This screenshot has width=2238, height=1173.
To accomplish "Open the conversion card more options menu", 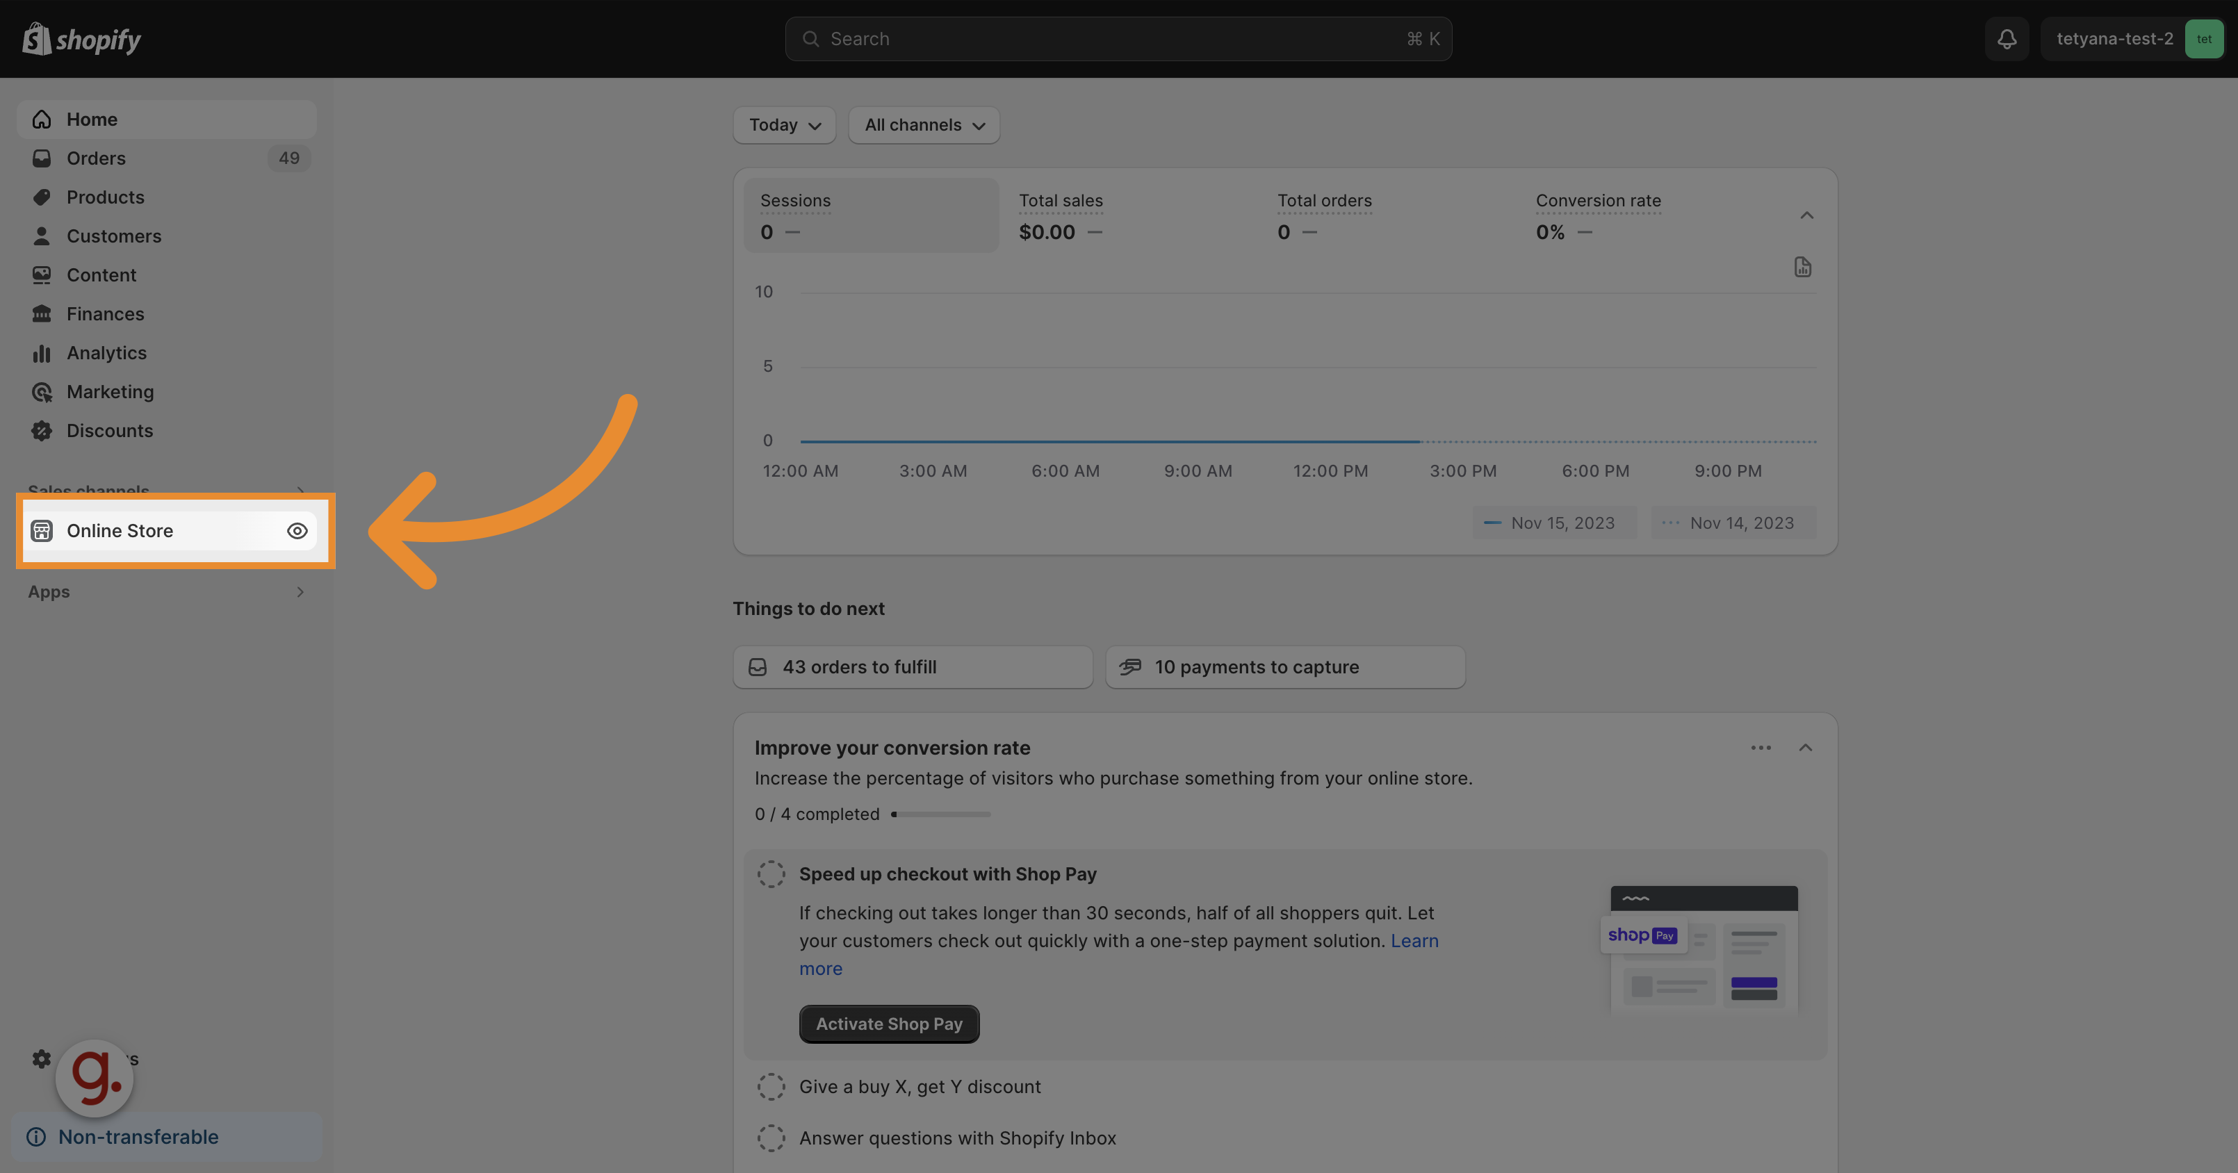I will 1761,748.
